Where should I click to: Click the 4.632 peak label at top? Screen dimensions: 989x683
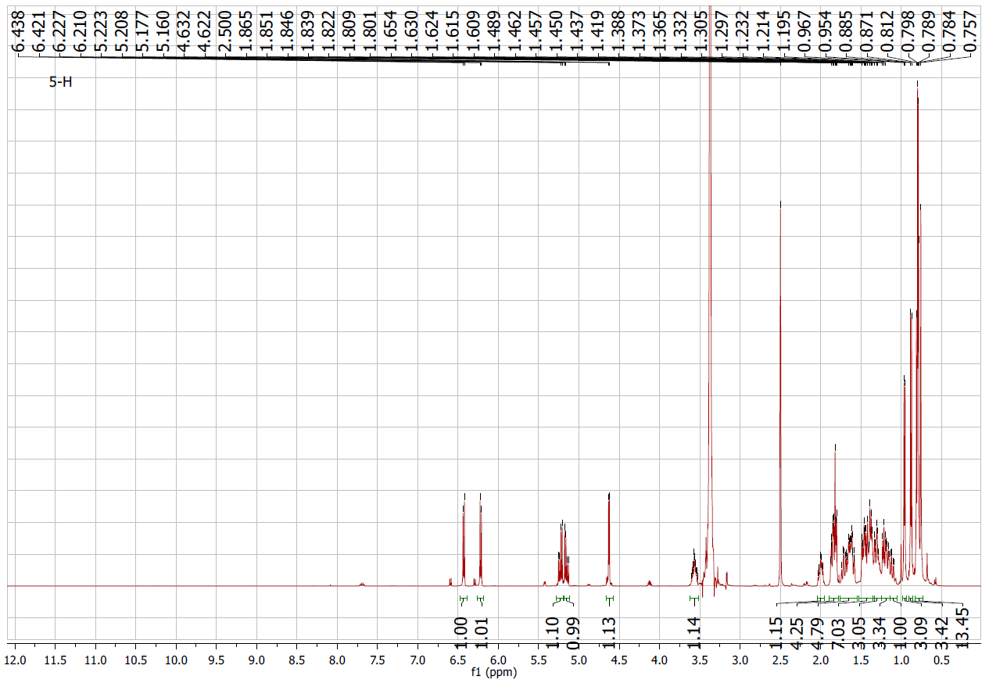click(x=183, y=28)
